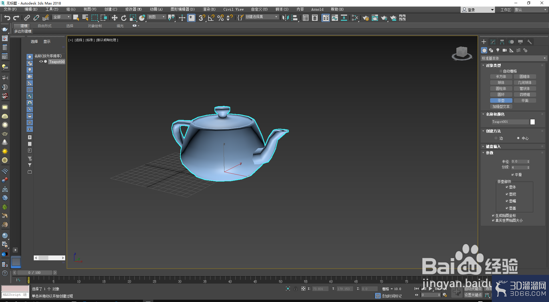Image resolution: width=549 pixels, height=302 pixels.
Task: Select the Move tool
Action: click(115, 18)
